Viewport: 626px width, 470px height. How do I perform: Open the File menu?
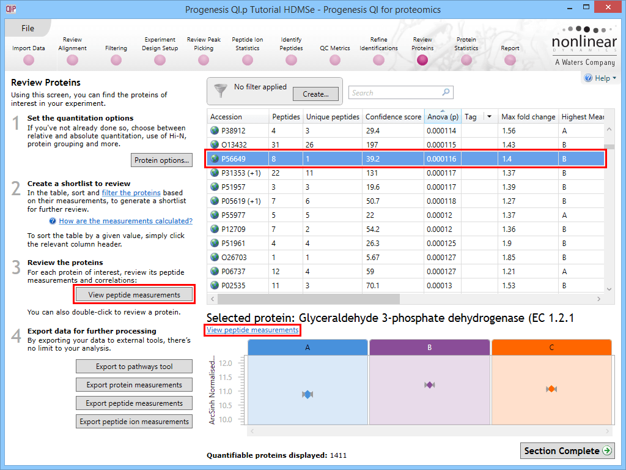click(x=28, y=28)
